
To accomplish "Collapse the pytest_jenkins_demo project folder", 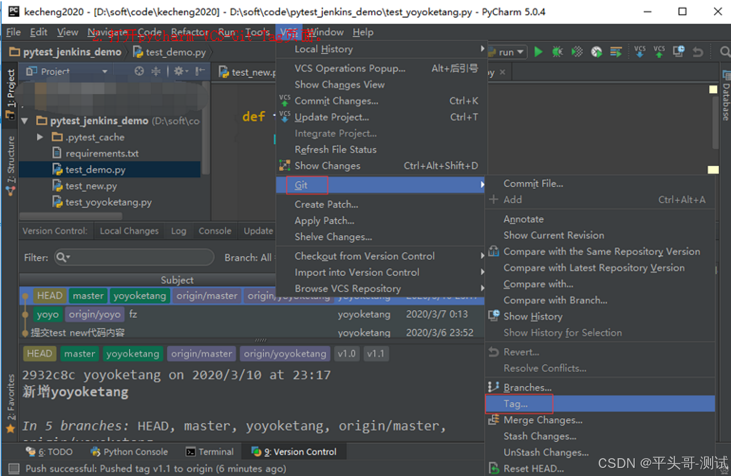I will click(24, 121).
